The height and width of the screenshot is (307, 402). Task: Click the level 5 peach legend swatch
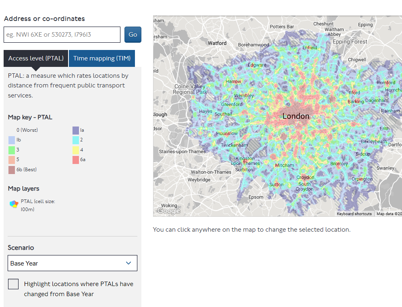(12, 160)
